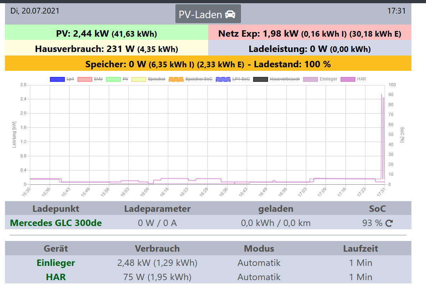Screen dimensions: 426x299
Task: Open the PV-Laden charge mode selector
Action: pos(208,14)
